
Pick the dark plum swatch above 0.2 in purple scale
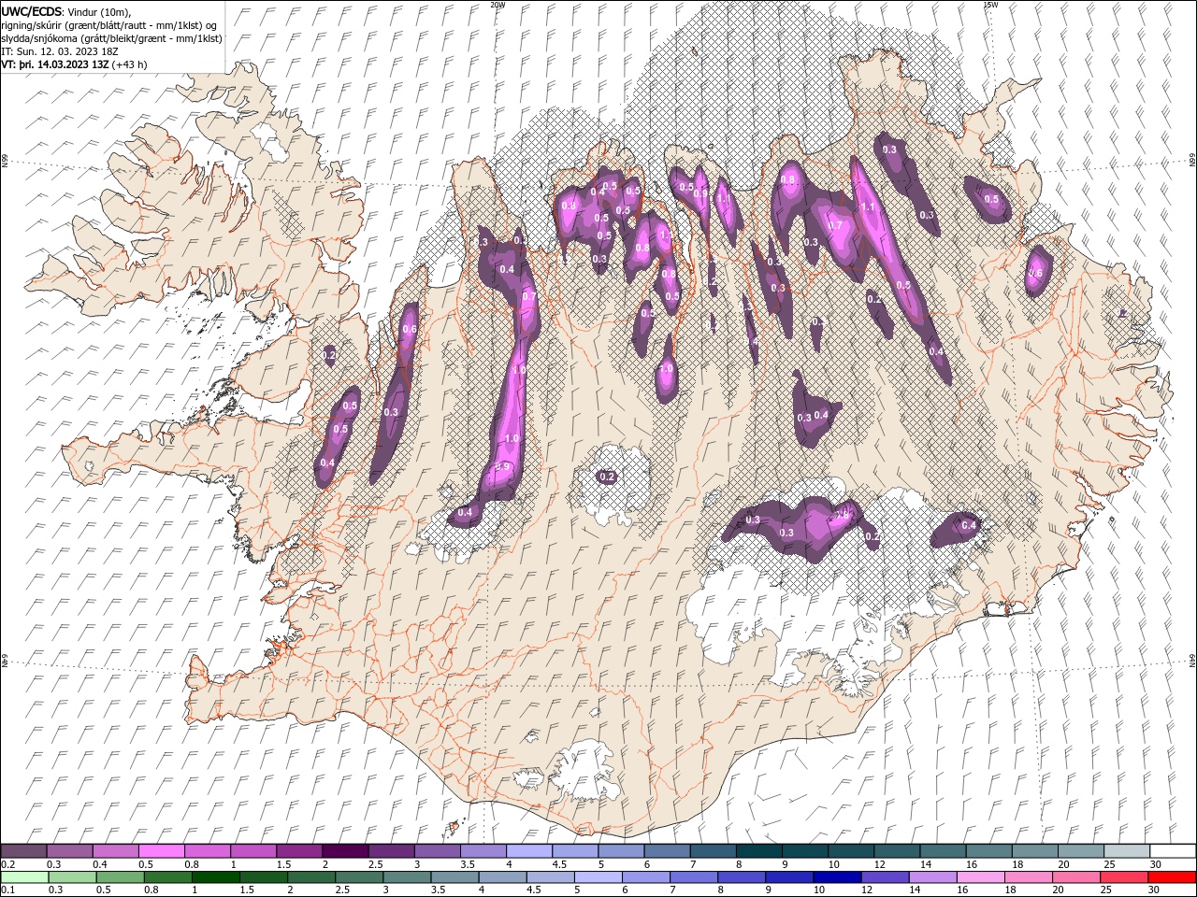point(23,851)
